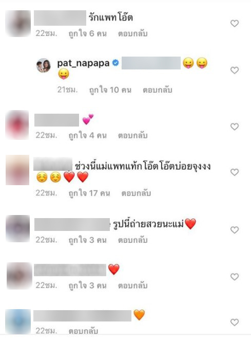Like the 'รูปนี้ถ่ายสวยนะแม่' comment
Image resolution: width=251 pixels, height=340 pixels.
pos(235,230)
